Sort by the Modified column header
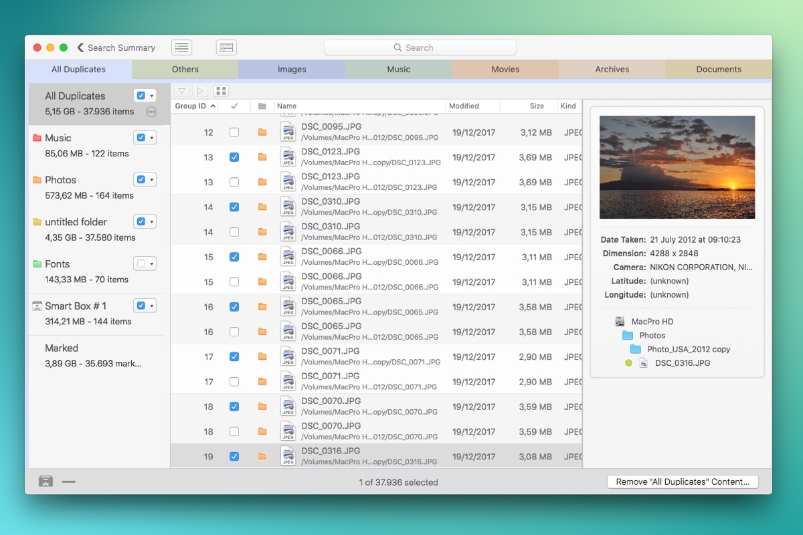Viewport: 803px width, 535px height. point(473,106)
